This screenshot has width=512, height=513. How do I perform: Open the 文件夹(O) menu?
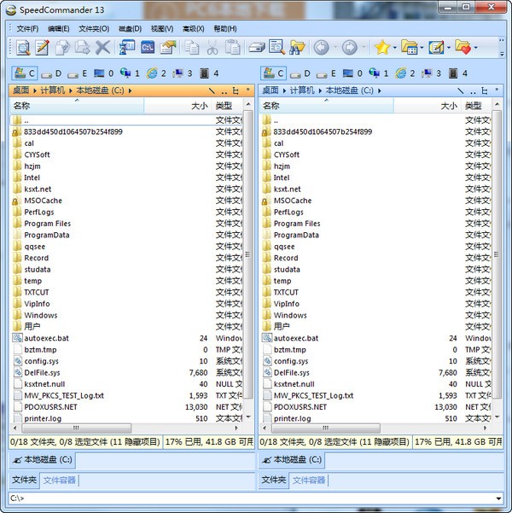[94, 29]
